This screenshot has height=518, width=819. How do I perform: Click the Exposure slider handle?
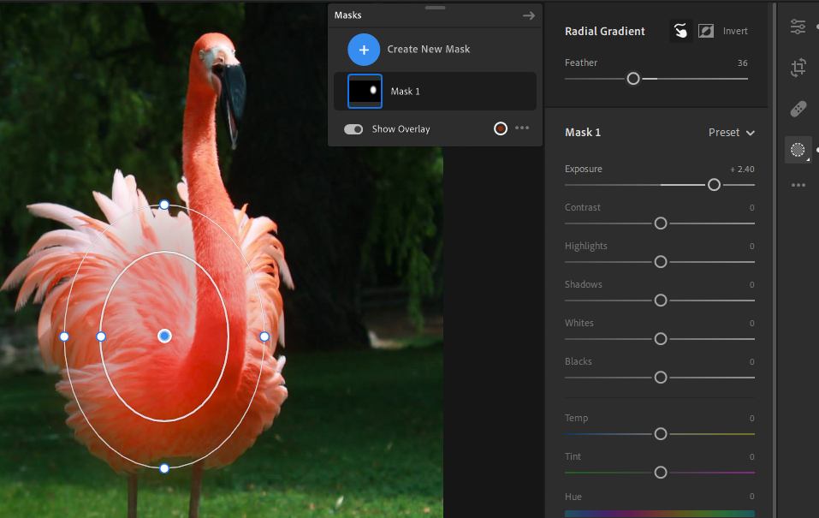click(714, 185)
